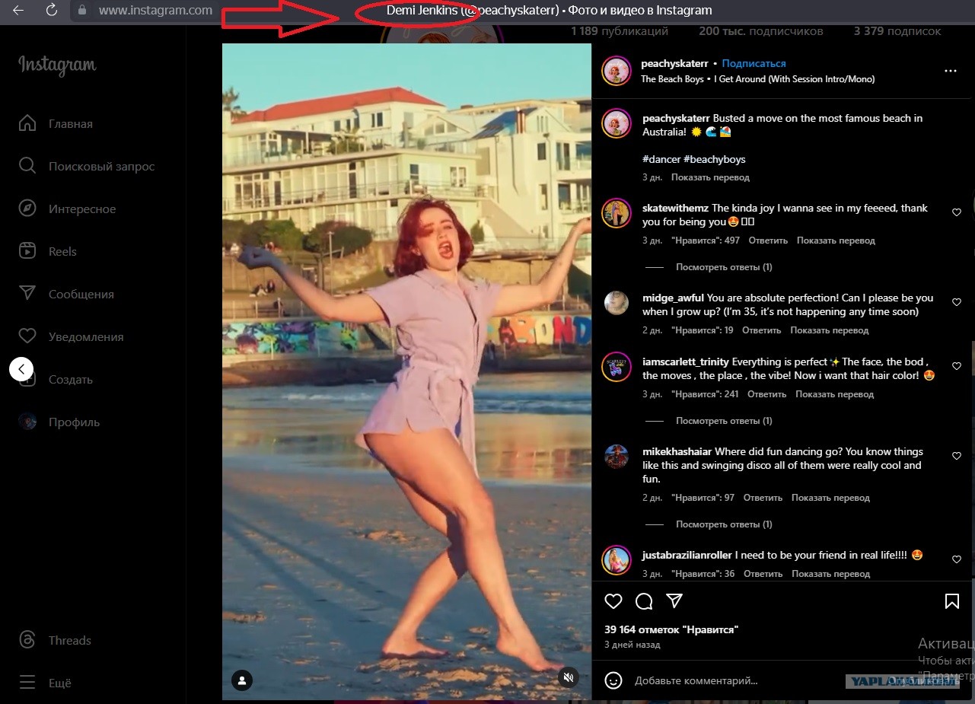The height and width of the screenshot is (704, 975).
Task: Open iamscarlett_trinity profile username
Action: pos(686,362)
